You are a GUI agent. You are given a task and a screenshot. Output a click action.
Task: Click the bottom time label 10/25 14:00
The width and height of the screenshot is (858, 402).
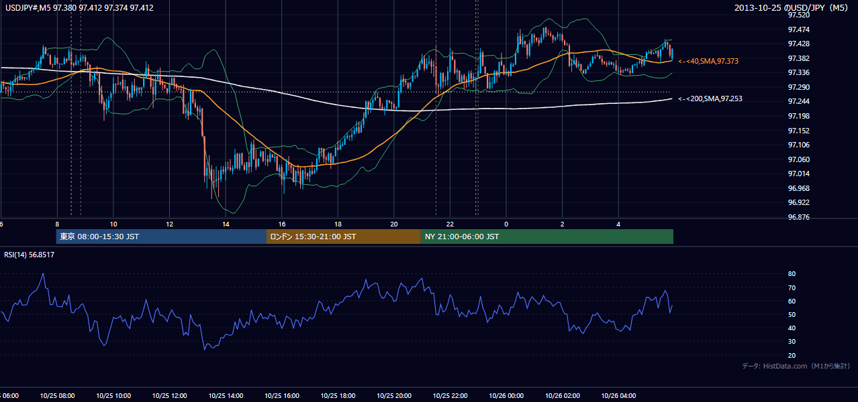[x=226, y=395]
